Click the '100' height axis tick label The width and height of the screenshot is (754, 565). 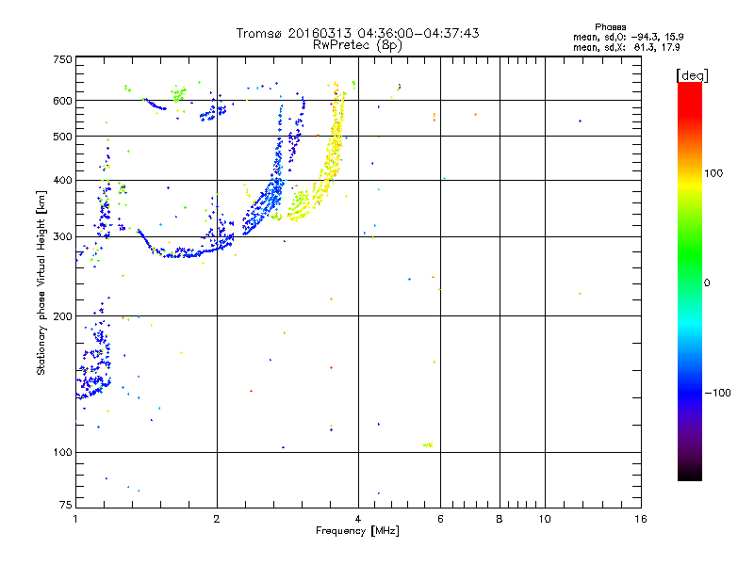pyautogui.click(x=62, y=453)
